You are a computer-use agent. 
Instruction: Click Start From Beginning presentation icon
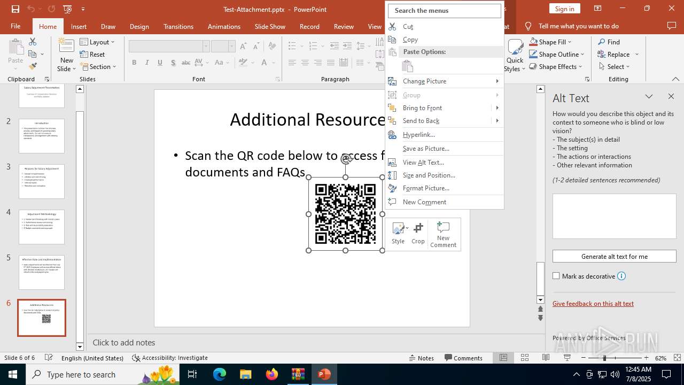click(67, 9)
